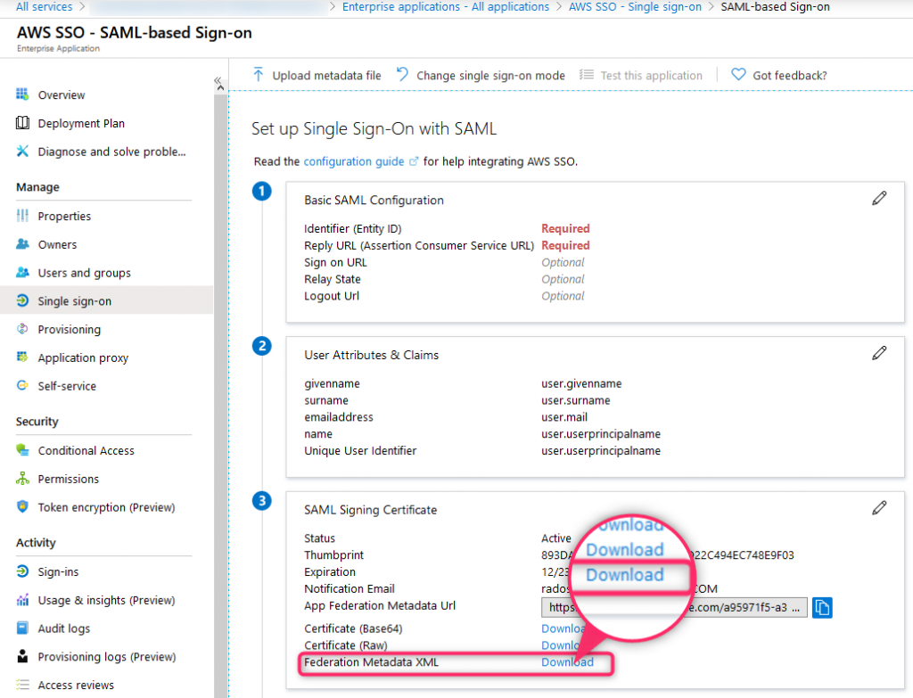Click the Users and groups icon
Viewport: 913px width, 698px height.
22,273
